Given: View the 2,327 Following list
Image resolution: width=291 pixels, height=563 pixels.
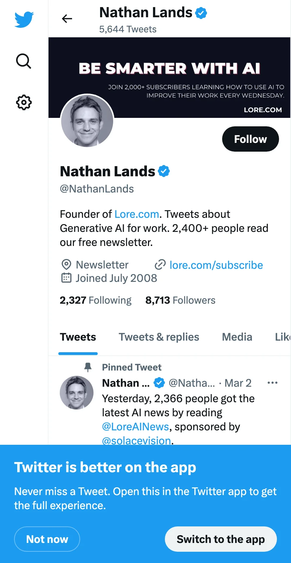Looking at the screenshot, I should click(96, 300).
